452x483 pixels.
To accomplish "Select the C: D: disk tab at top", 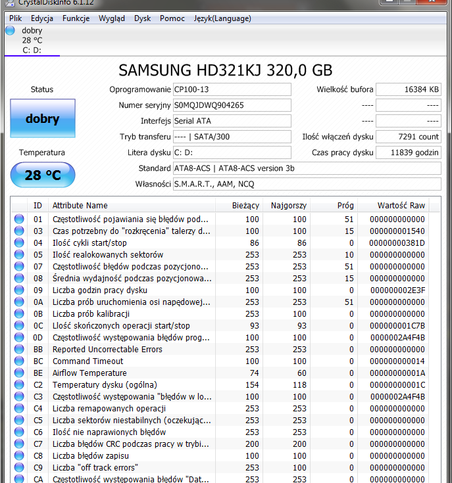I will (32, 40).
